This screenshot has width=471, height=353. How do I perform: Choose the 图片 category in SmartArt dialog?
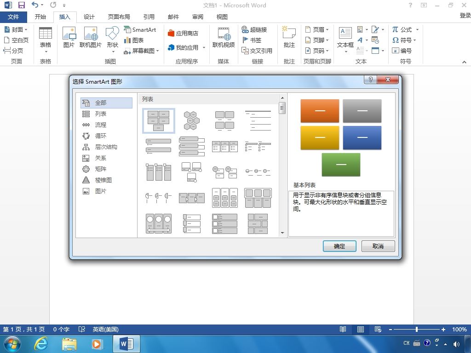106,191
